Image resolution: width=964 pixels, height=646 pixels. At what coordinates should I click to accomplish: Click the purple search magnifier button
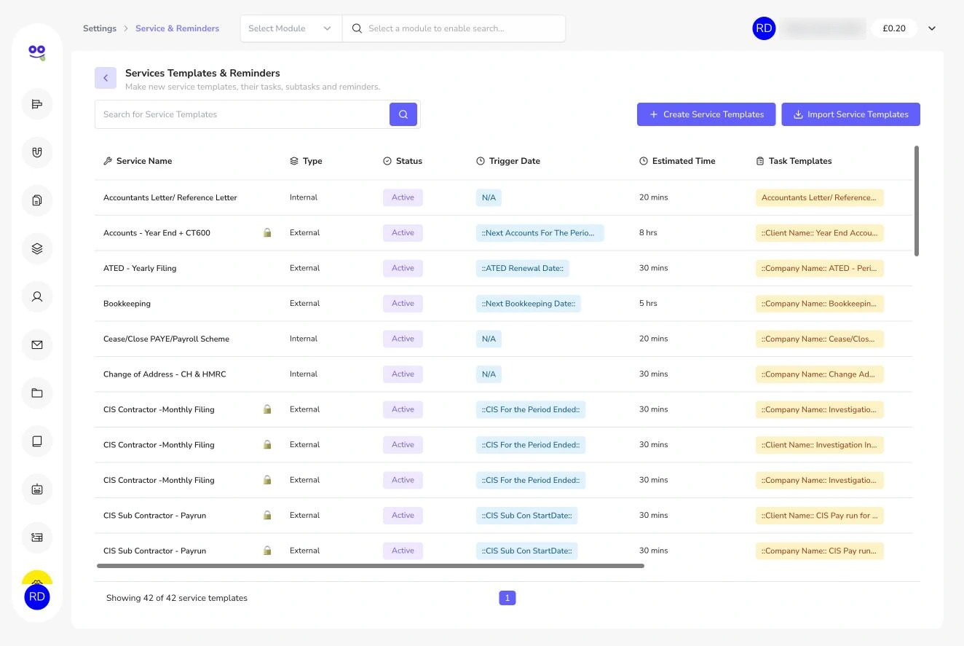[403, 114]
